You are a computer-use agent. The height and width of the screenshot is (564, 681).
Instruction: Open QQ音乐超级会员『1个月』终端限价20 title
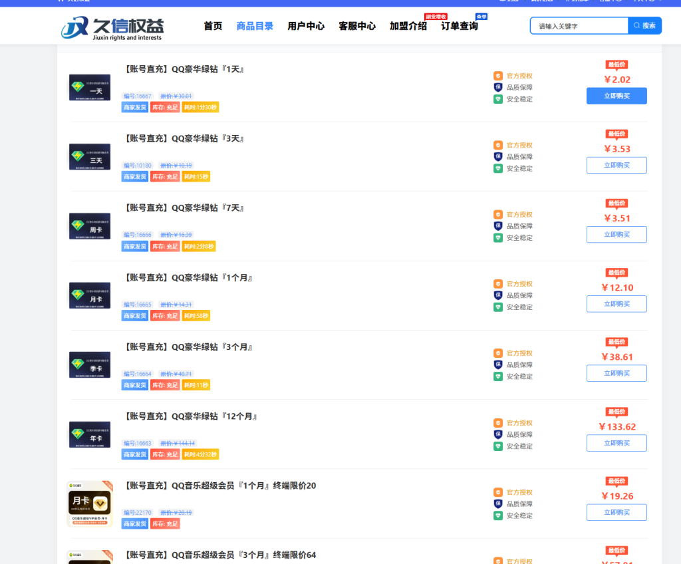click(219, 486)
